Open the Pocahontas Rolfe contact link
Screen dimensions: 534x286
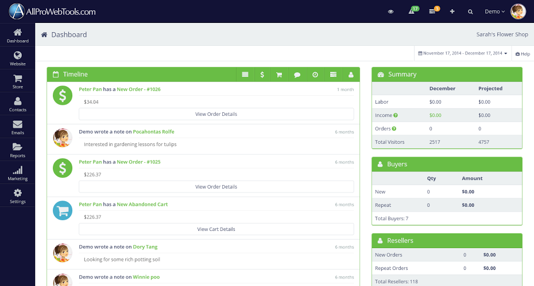coord(153,132)
